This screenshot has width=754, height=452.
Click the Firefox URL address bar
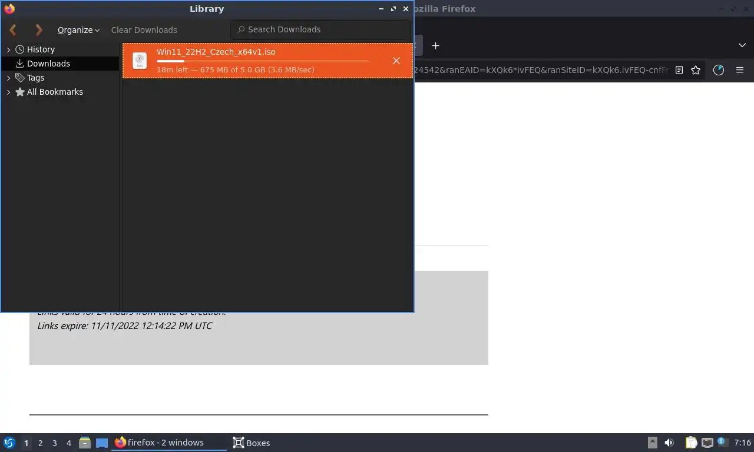point(541,70)
